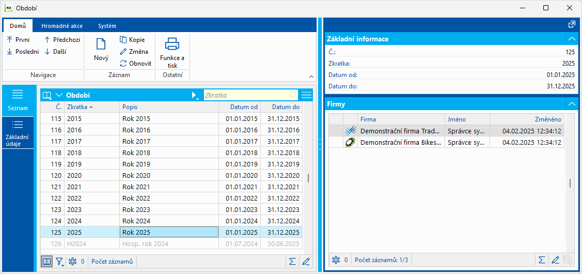Refresh the list with Obnovit

pos(136,64)
